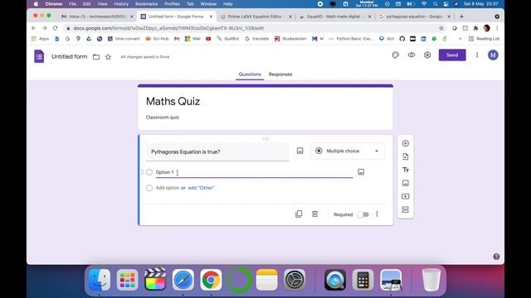Open question more options menu
The height and width of the screenshot is (298, 531).
[377, 214]
